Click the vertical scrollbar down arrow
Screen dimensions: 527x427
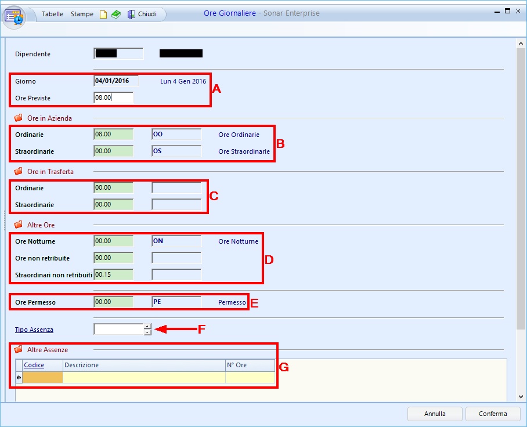521,397
